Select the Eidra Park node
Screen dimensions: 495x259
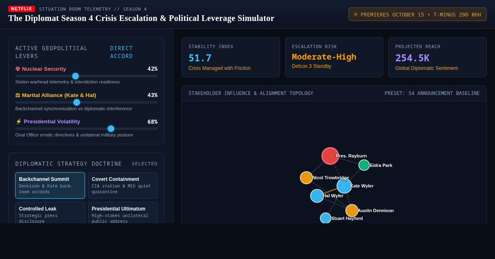364,165
